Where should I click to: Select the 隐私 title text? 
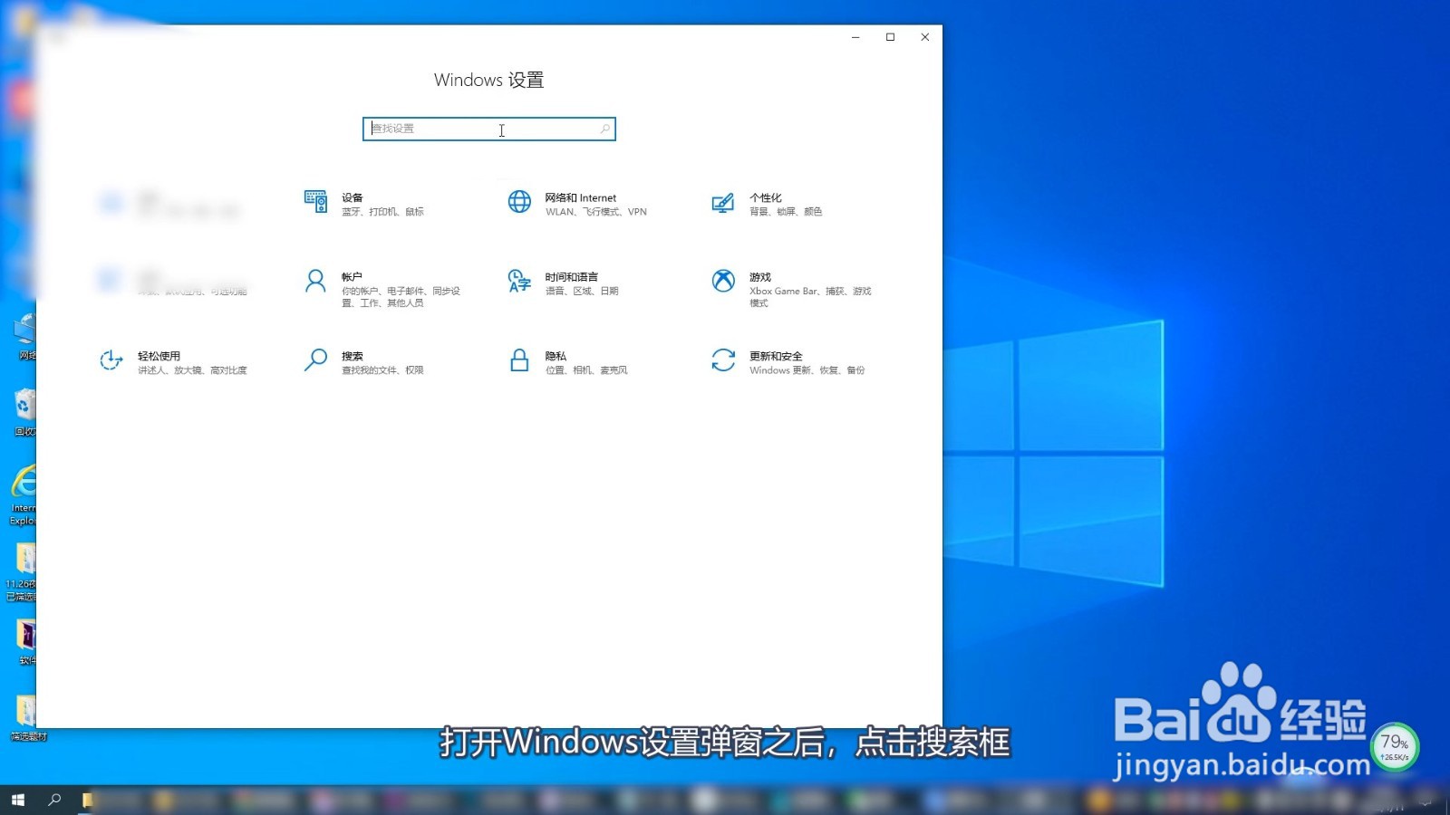click(x=556, y=356)
